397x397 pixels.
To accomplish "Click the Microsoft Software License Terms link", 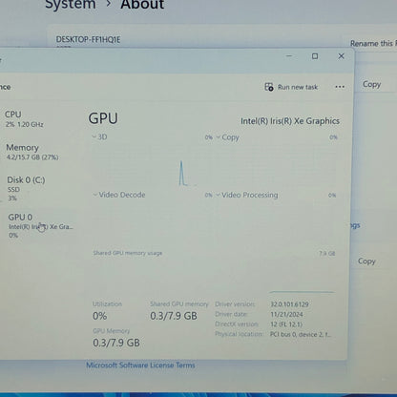I will pos(140,365).
